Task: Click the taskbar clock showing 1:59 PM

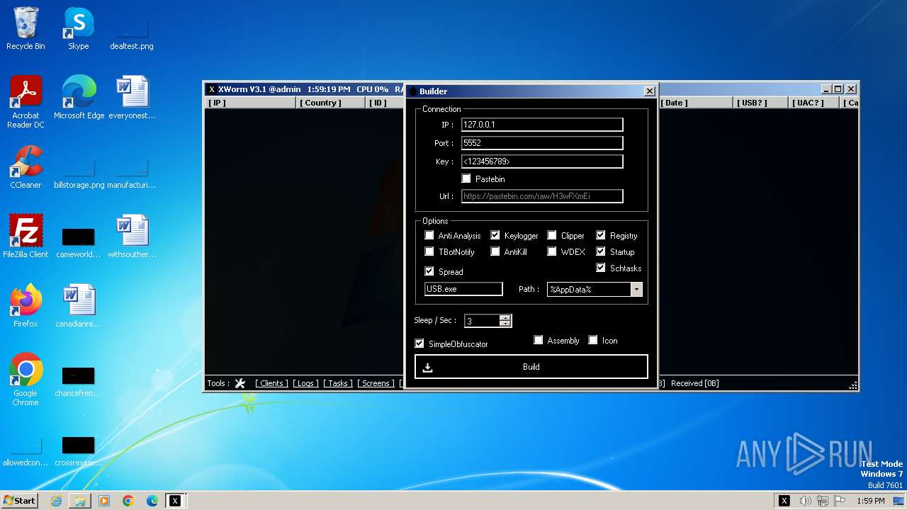Action: (x=870, y=501)
